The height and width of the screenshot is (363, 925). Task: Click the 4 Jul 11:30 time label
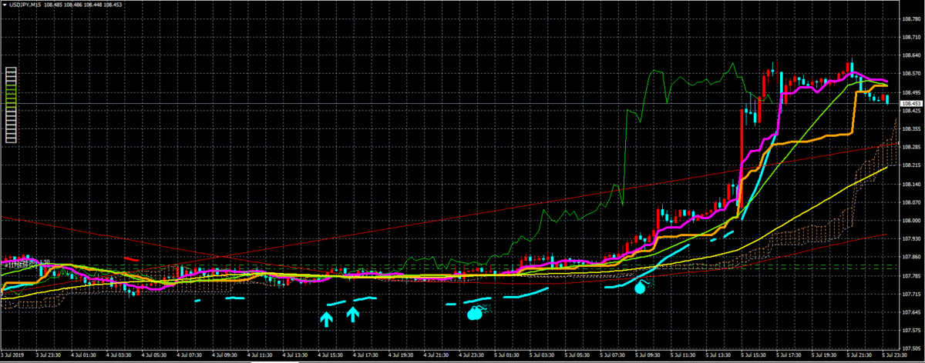261,355
